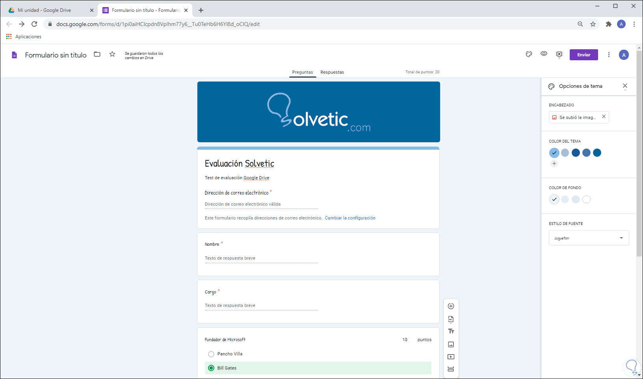Edit the Test de evaluación description
This screenshot has height=379, width=643.
[x=237, y=178]
